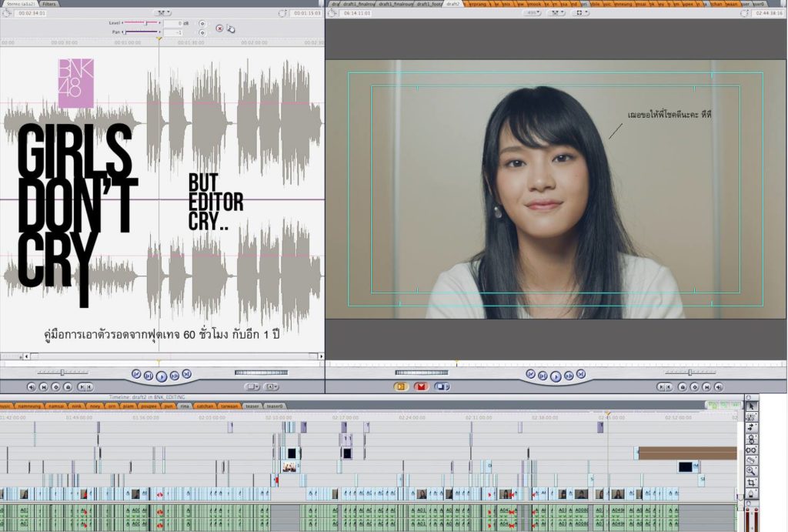Open the poupee sequence tab in Timeline
The width and height of the screenshot is (788, 532).
tap(149, 406)
